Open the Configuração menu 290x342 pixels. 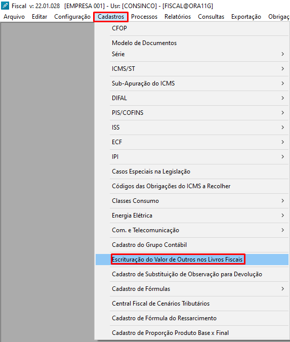click(72, 17)
